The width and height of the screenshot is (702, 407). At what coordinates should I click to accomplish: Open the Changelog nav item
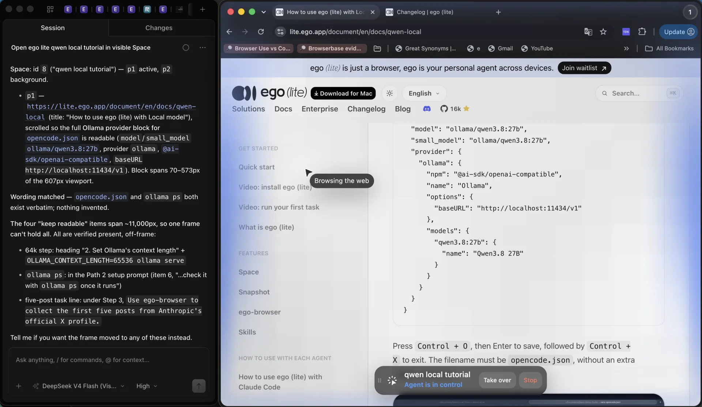click(x=366, y=109)
